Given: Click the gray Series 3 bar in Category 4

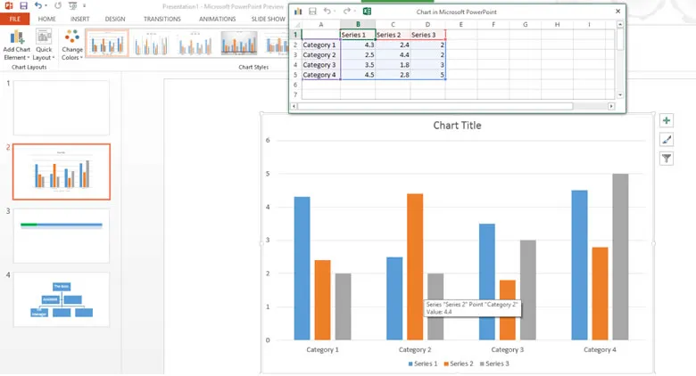Looking at the screenshot, I should (620, 257).
